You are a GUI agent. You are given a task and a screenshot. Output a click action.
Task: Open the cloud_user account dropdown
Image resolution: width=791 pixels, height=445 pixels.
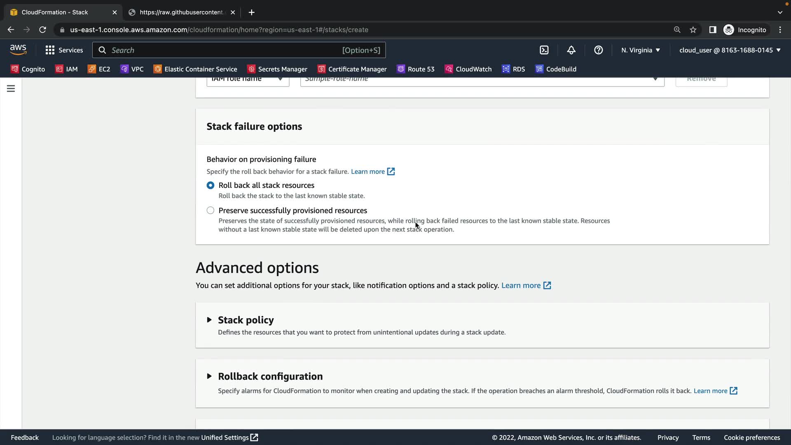point(730,50)
